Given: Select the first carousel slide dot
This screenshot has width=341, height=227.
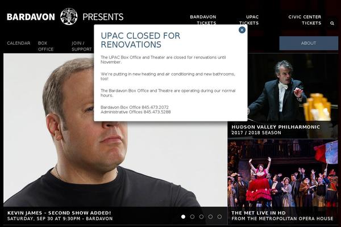Looking at the screenshot, I should click(x=184, y=217).
